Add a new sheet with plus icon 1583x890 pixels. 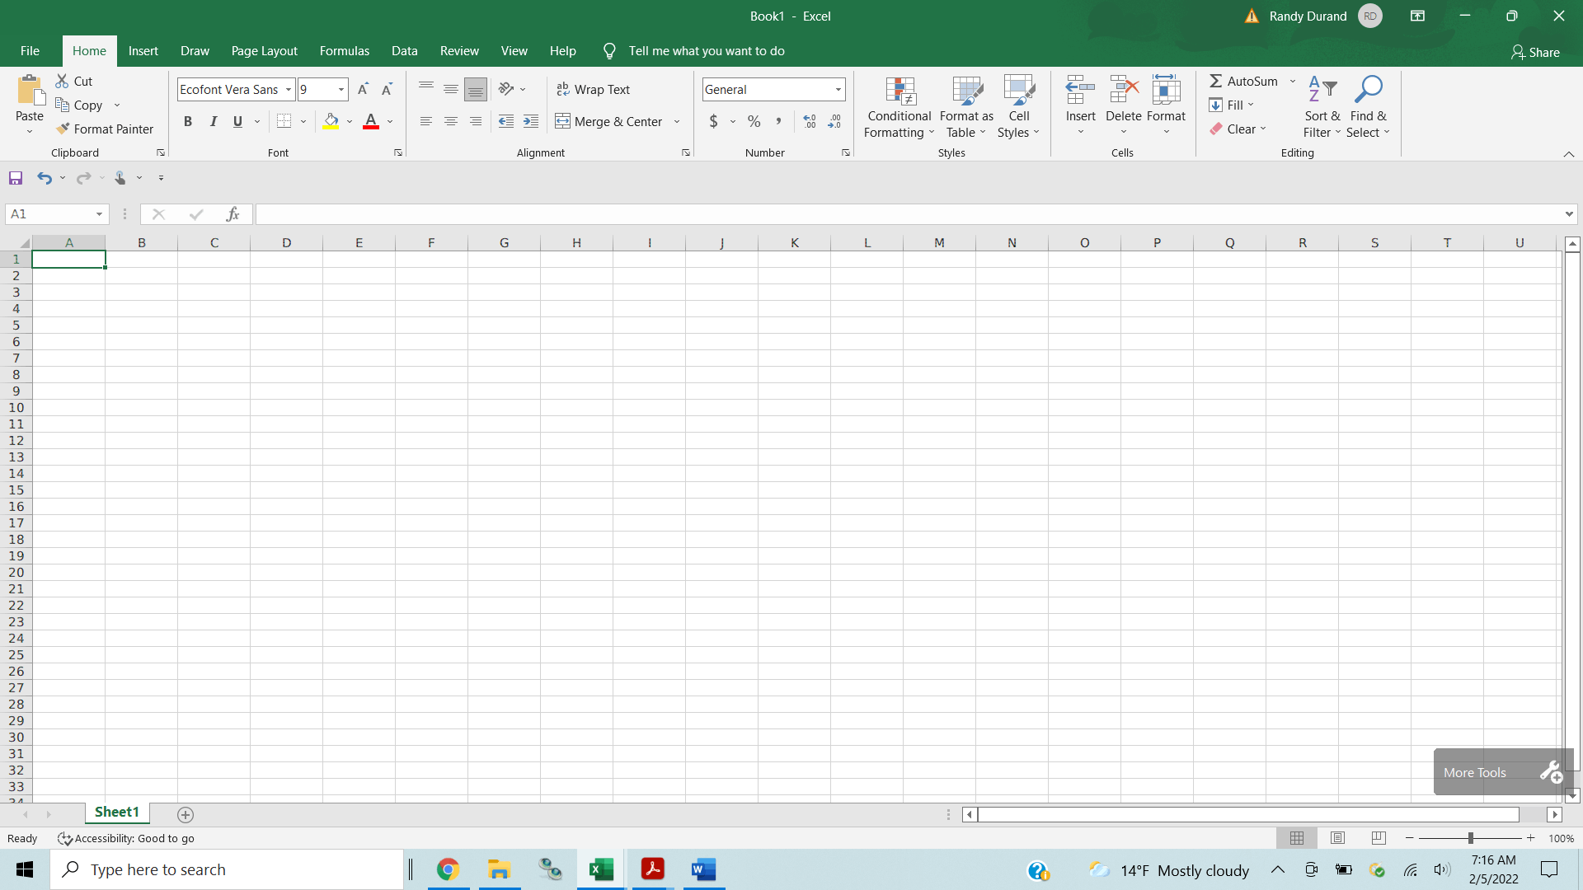click(x=186, y=814)
